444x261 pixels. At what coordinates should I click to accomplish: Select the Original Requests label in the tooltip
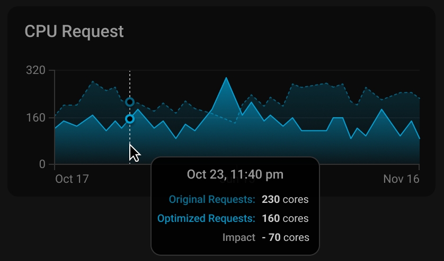[212, 200]
